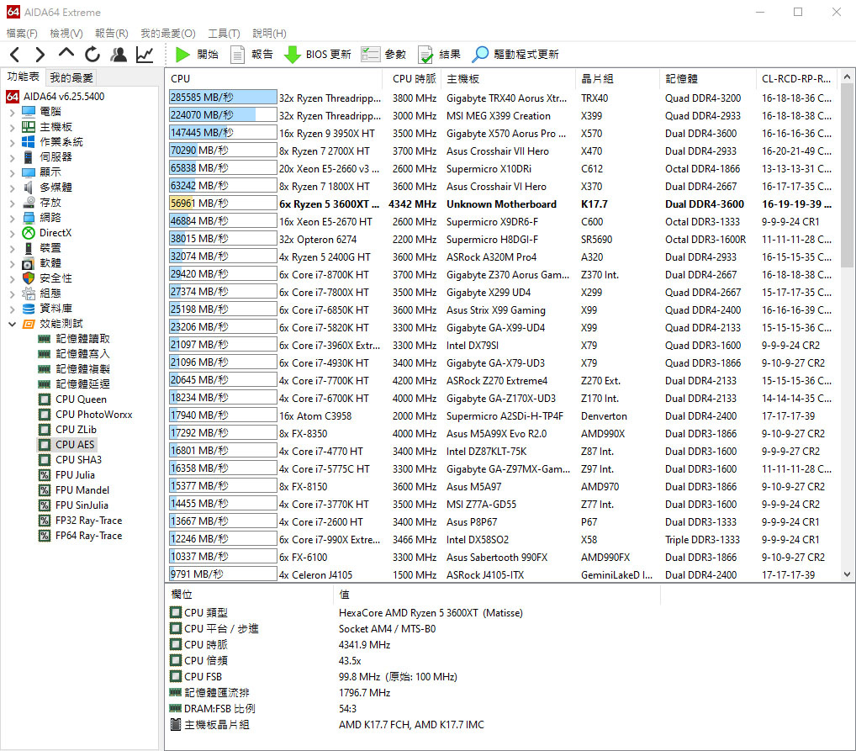The height and width of the screenshot is (751, 856).
Task: Select FP64 Ray-Trace benchmark
Action: 80,536
